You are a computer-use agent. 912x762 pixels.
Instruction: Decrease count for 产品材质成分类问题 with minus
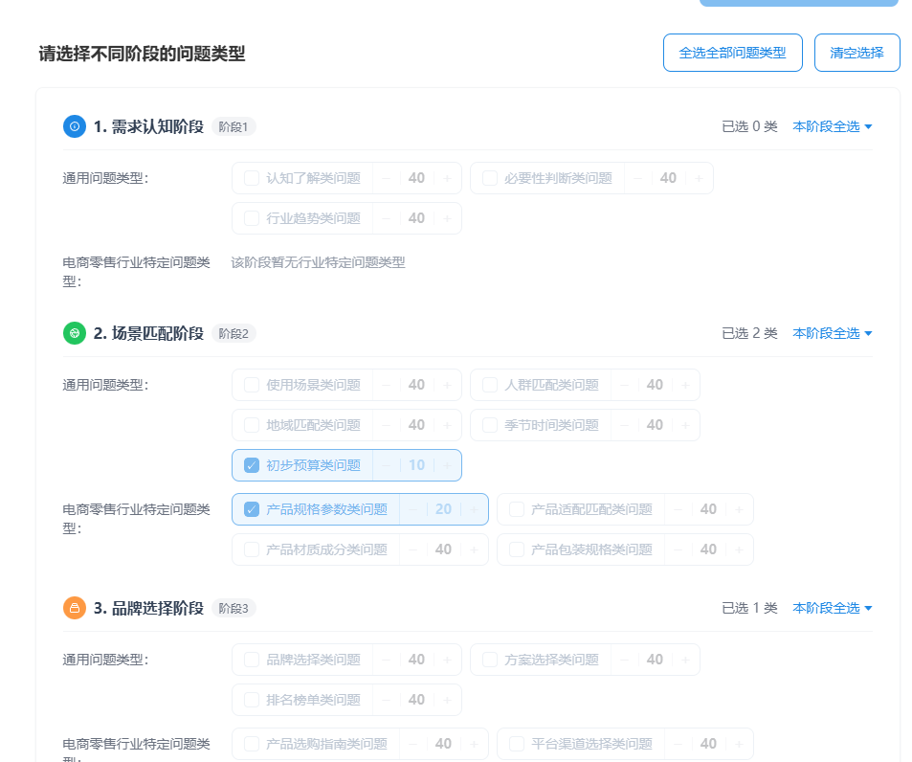[x=413, y=549]
